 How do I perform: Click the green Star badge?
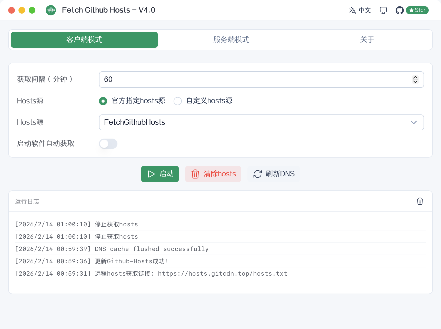417,10
